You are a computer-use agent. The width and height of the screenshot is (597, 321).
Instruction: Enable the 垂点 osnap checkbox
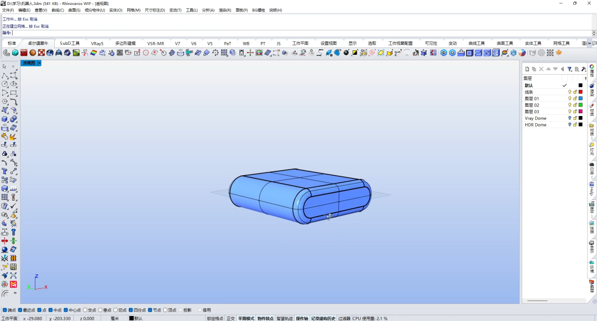point(101,311)
